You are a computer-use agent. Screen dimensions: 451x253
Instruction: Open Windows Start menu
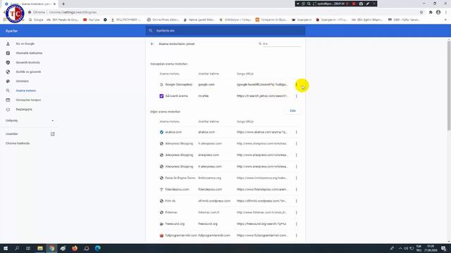pos(6,248)
